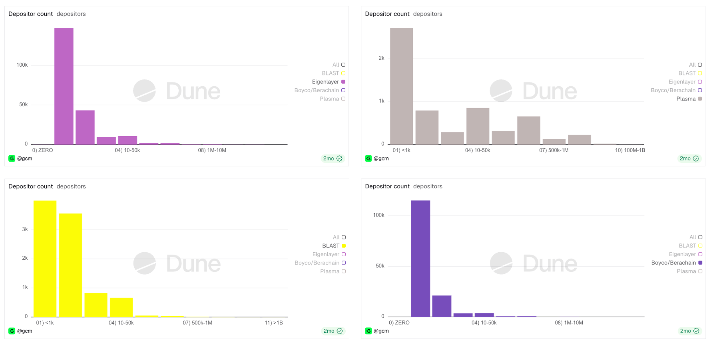The height and width of the screenshot is (344, 711).
Task: Click the green @gcm avatar in Boyco/Berachain chart
Action: point(368,331)
